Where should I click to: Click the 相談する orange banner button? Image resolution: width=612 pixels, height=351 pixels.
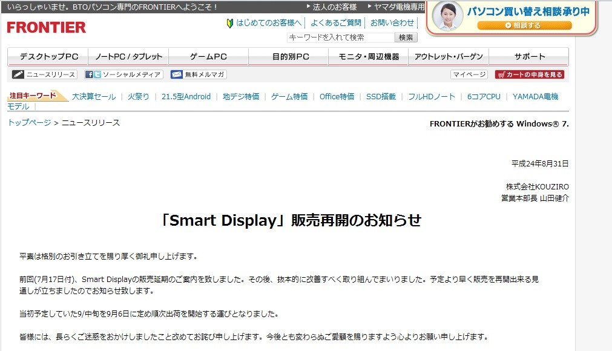[x=524, y=25]
